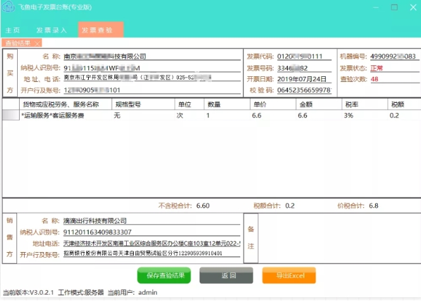Click the 不含税合计 value 6.60
The width and height of the screenshot is (421, 301).
[203, 206]
